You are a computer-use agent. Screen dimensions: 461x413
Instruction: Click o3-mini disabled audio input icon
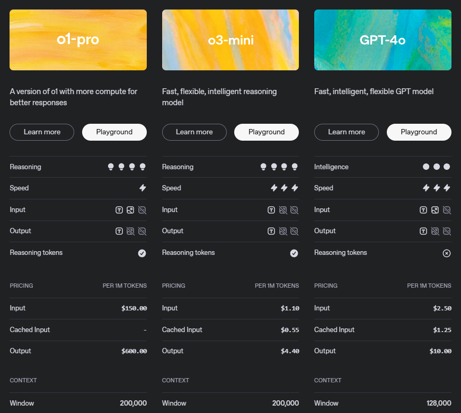pyautogui.click(x=294, y=210)
